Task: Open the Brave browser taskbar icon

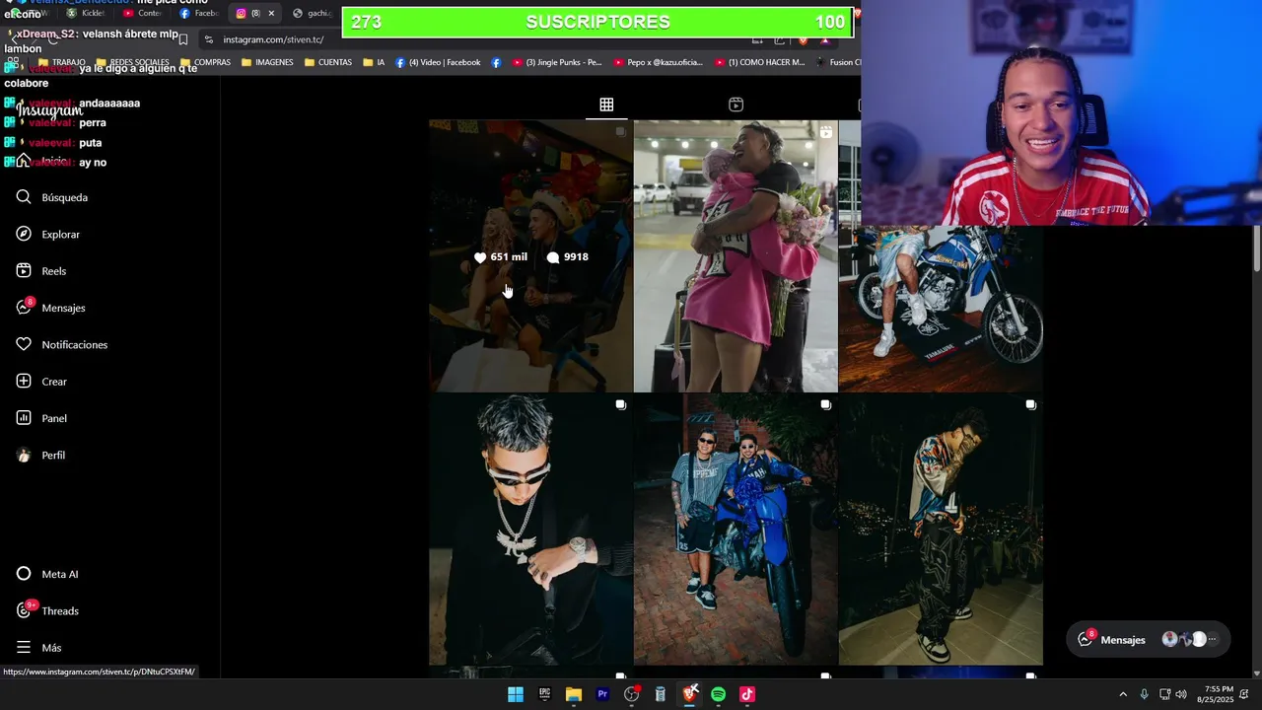Action: point(690,694)
